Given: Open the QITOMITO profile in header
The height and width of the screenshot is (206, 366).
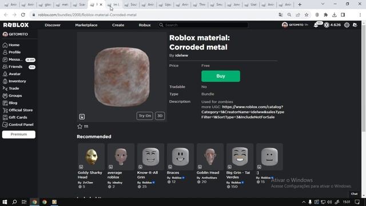Looking at the screenshot, I should [x=295, y=25].
